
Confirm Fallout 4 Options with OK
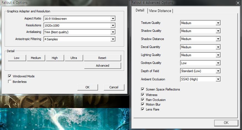tap(88, 87)
